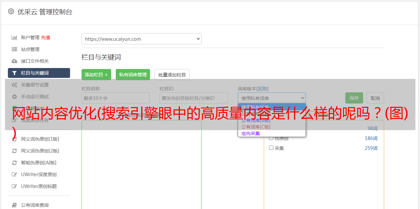Click the [区别] link beside 词库版本

coord(263,89)
